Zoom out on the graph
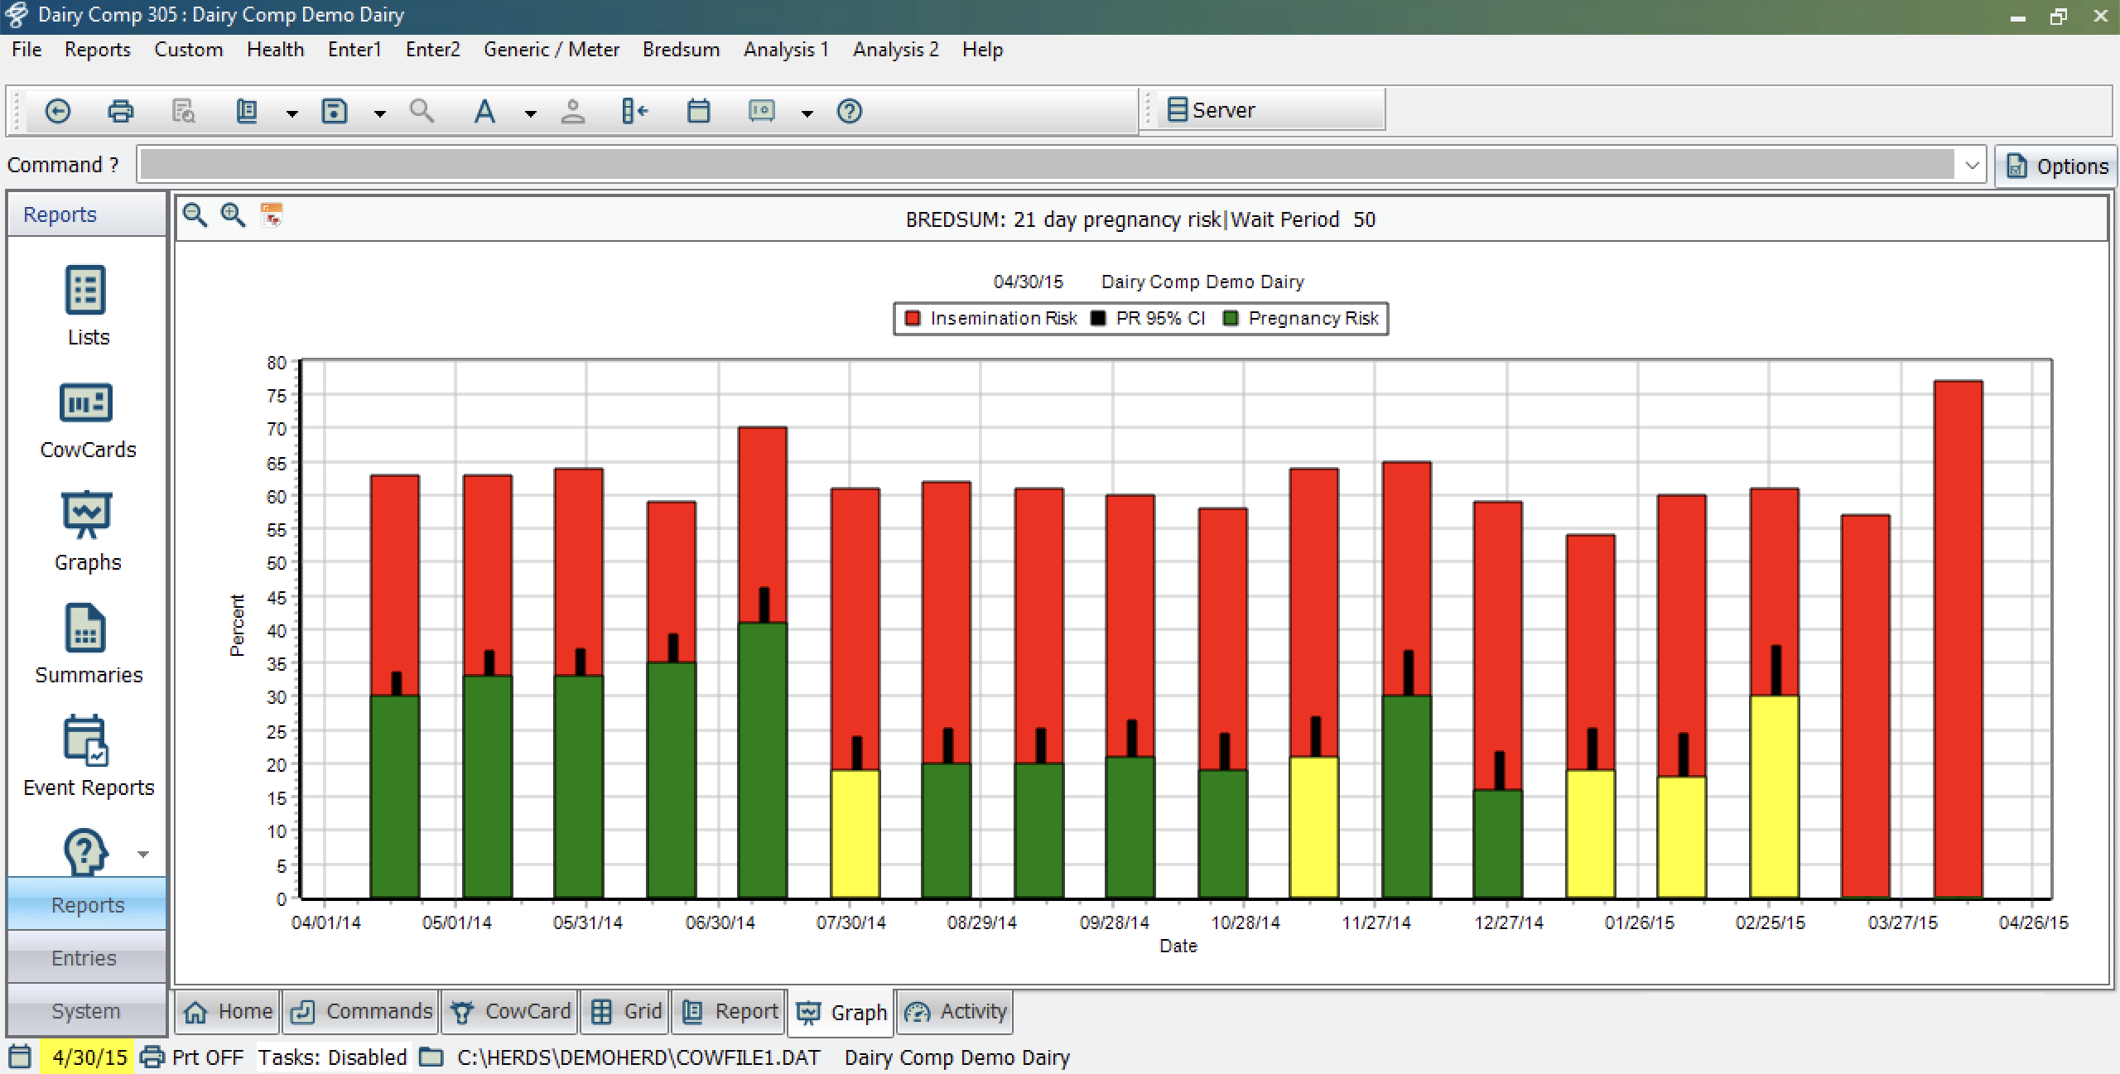Viewport: 2120px width, 1074px height. tap(195, 215)
